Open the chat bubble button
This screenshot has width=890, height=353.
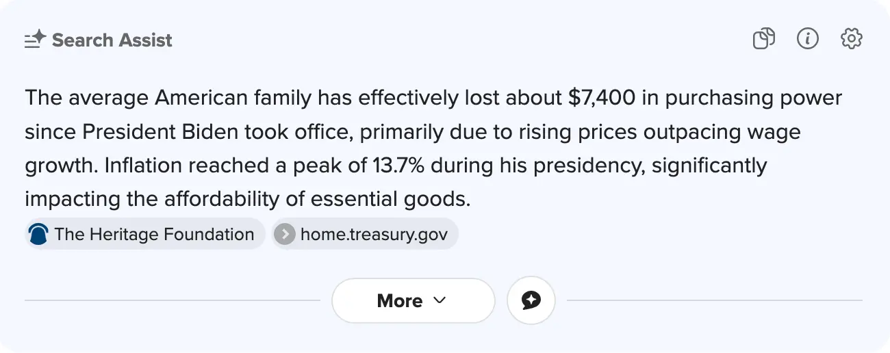click(x=531, y=300)
